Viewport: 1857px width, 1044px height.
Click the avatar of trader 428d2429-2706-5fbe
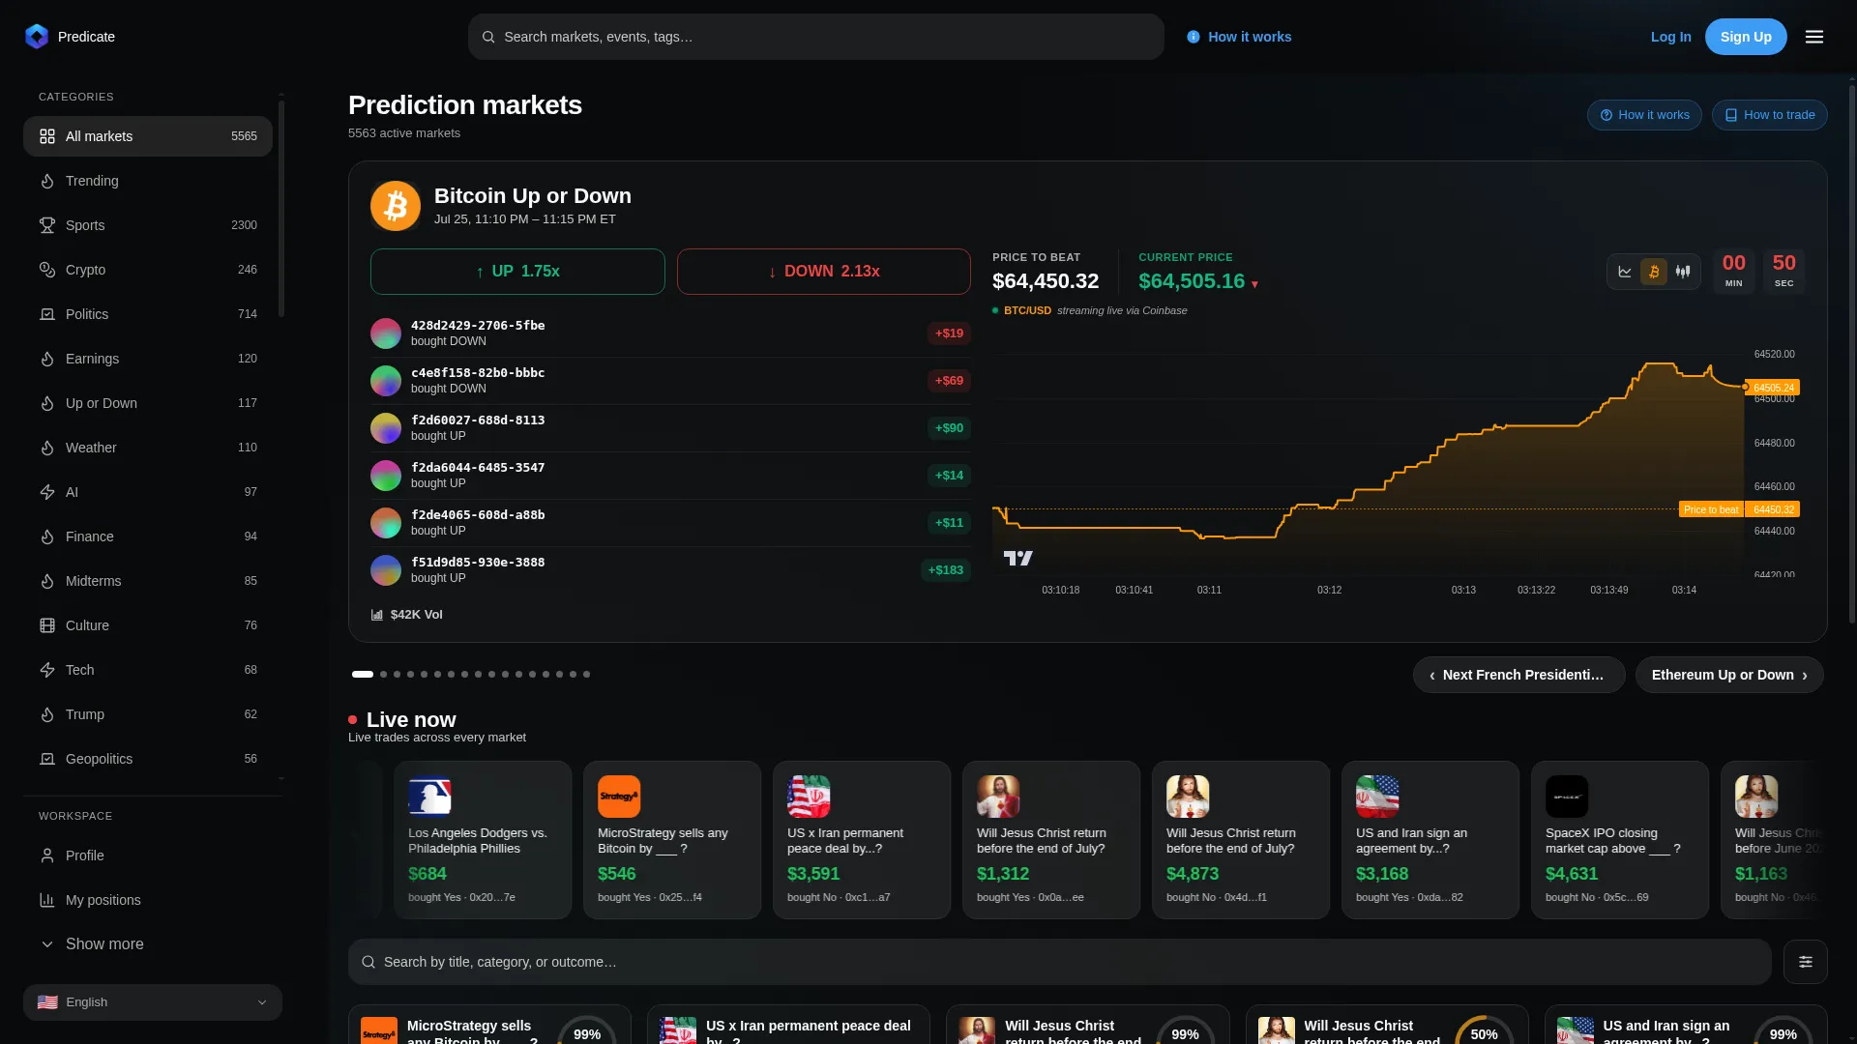(386, 333)
